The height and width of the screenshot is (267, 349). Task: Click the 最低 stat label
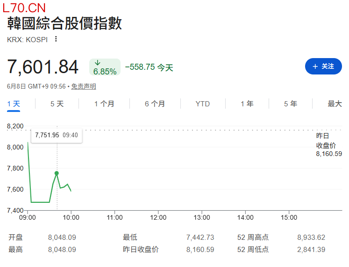tap(130, 237)
